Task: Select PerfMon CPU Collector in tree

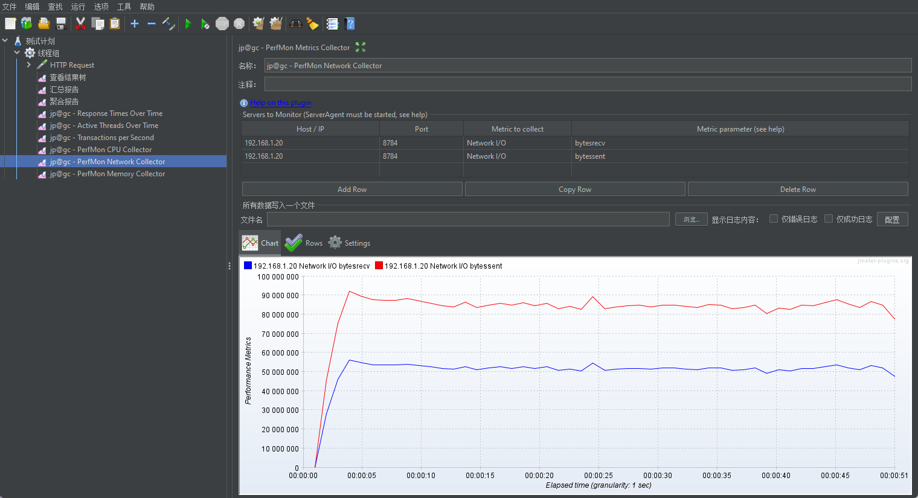Action: pos(101,150)
